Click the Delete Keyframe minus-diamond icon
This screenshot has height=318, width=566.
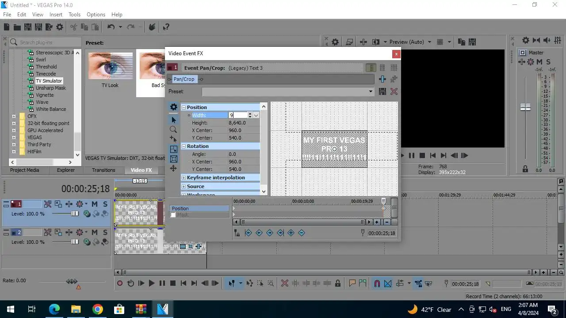302,233
